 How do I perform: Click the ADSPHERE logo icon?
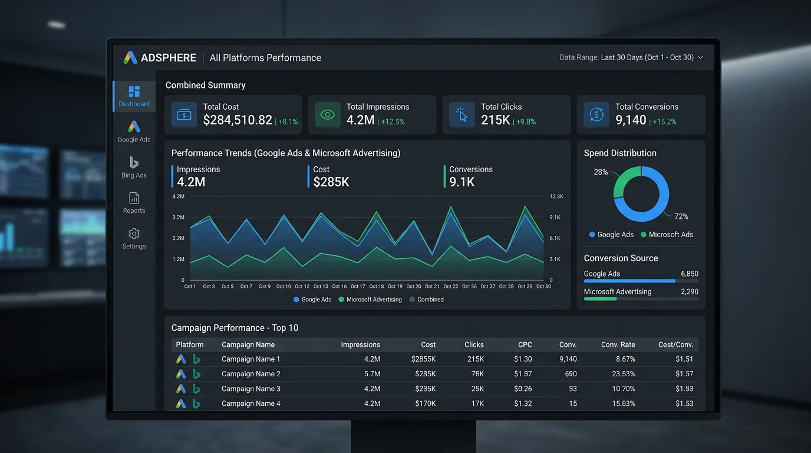click(x=130, y=57)
